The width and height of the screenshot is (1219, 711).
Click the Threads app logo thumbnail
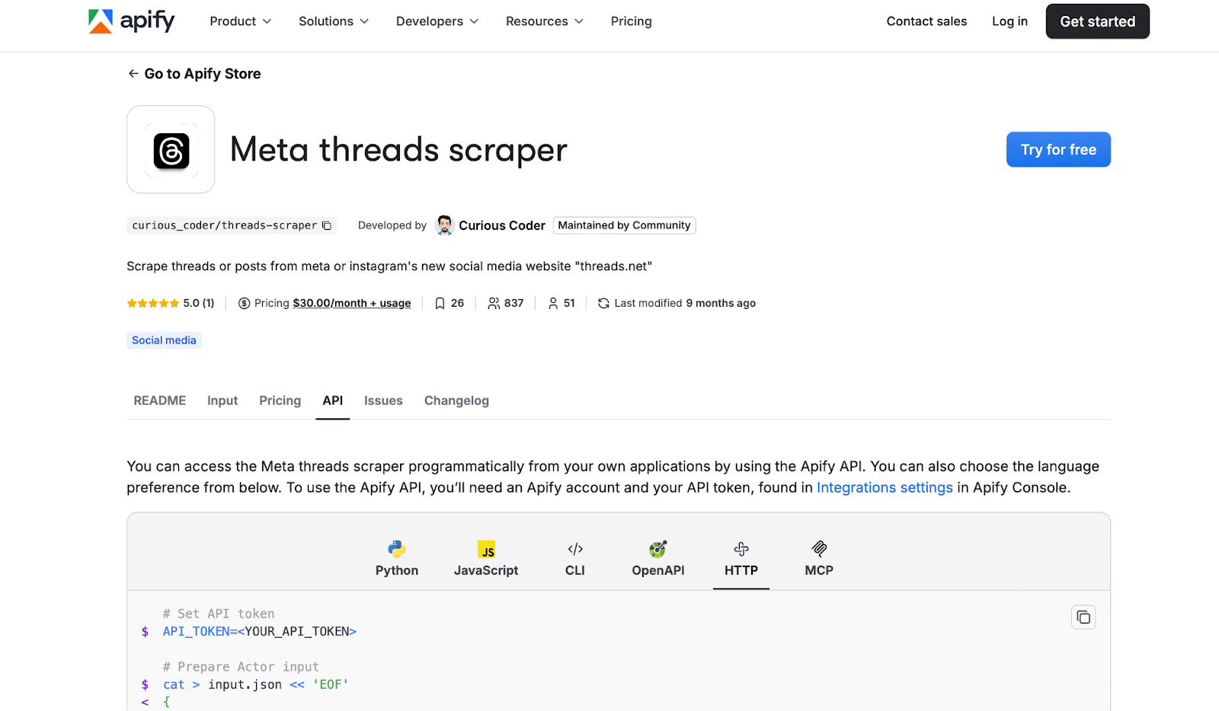click(171, 150)
